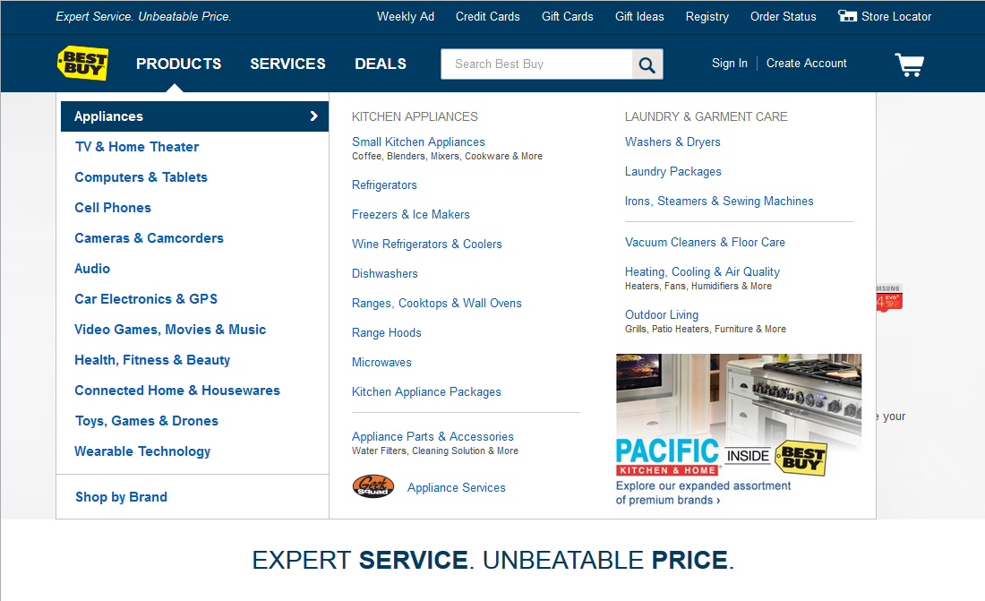Viewport: 985px width, 601px height.
Task: Click the Create Account link
Action: click(x=806, y=63)
